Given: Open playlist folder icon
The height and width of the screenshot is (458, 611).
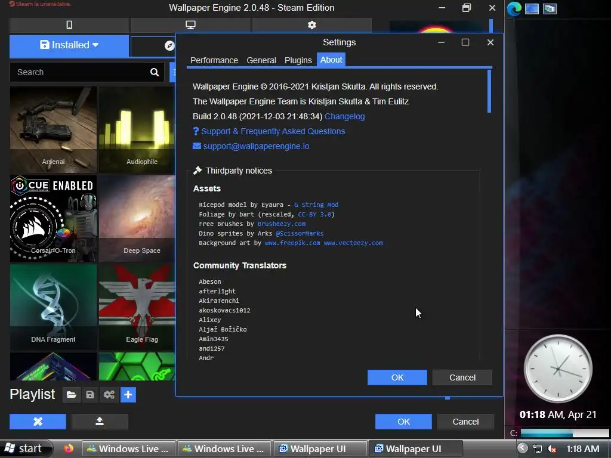Looking at the screenshot, I should click(x=72, y=395).
